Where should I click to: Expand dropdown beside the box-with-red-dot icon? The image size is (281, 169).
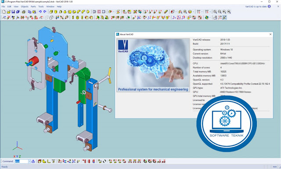[x=114, y=12]
